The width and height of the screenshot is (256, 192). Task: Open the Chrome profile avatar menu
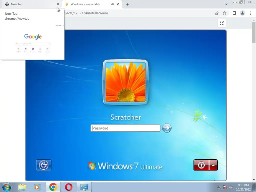[242, 13]
